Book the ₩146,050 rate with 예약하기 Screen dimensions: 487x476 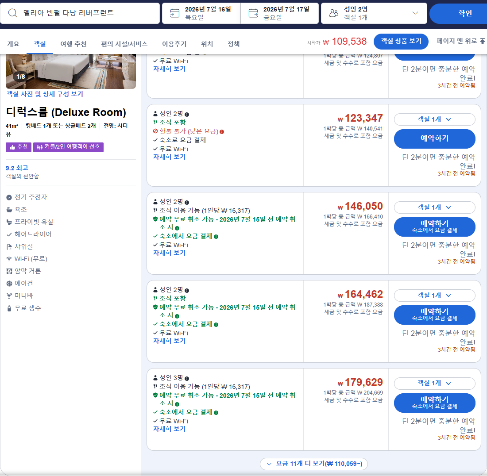coord(434,227)
